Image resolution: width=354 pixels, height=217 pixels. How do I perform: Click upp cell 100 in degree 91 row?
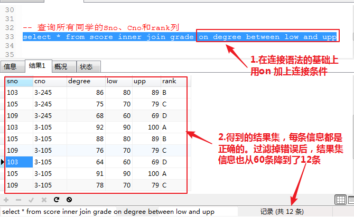click(146, 174)
